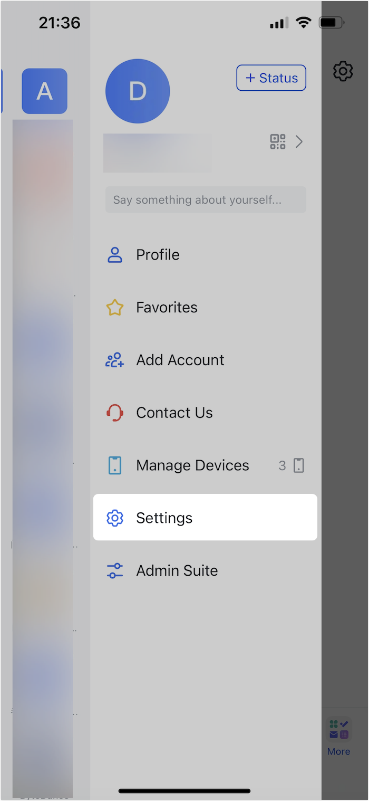Open the More tab at bottom
The image size is (369, 801).
338,737
